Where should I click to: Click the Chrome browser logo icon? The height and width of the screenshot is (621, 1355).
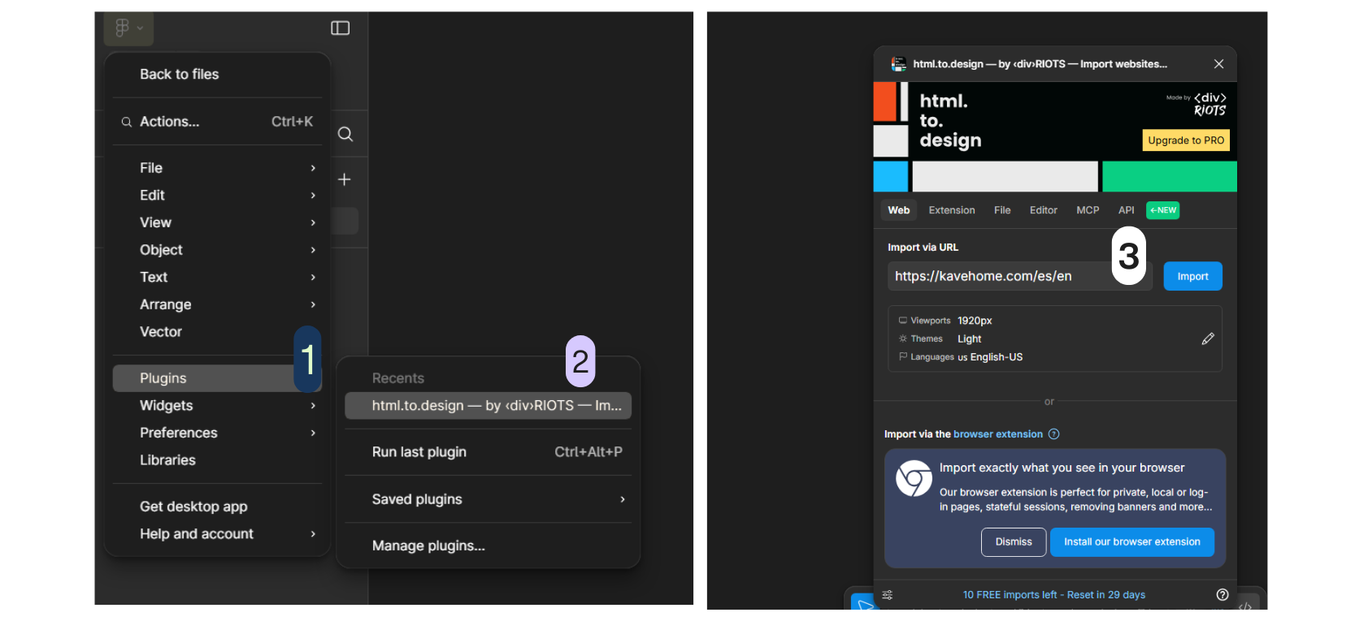914,479
